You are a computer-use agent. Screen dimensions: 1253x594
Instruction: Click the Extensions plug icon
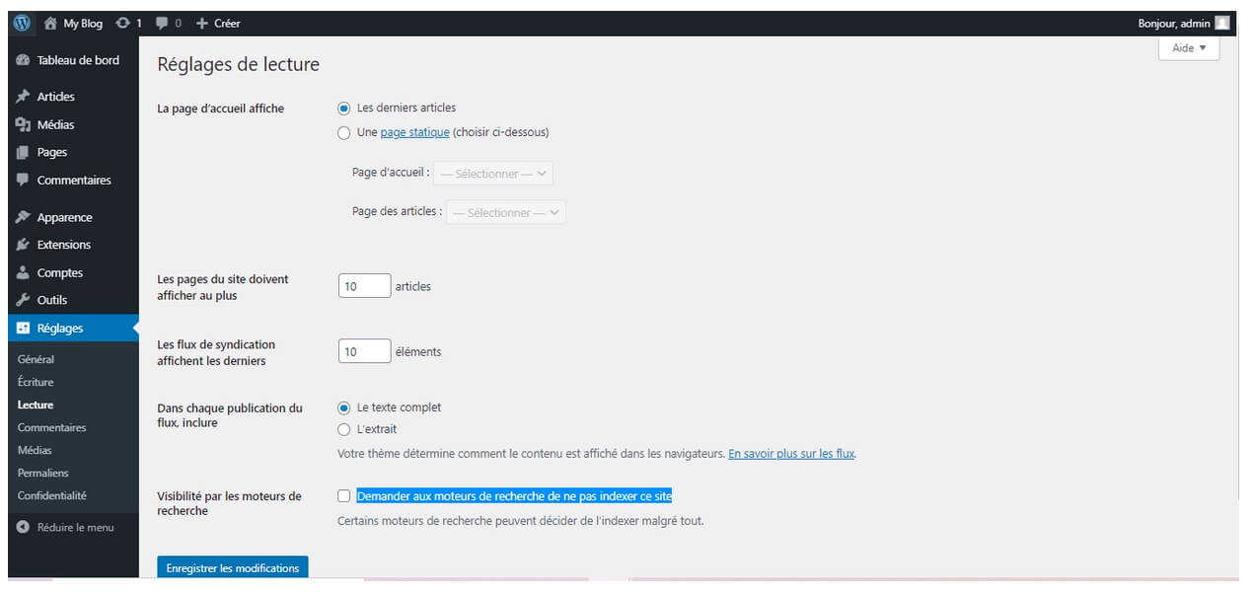point(23,245)
